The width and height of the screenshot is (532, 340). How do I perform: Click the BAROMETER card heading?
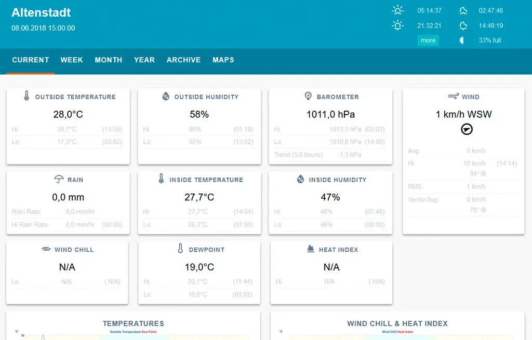338,97
